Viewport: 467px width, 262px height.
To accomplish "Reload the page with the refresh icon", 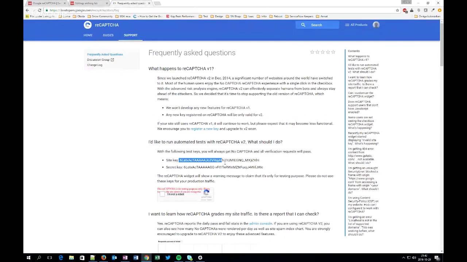I will (x=39, y=10).
